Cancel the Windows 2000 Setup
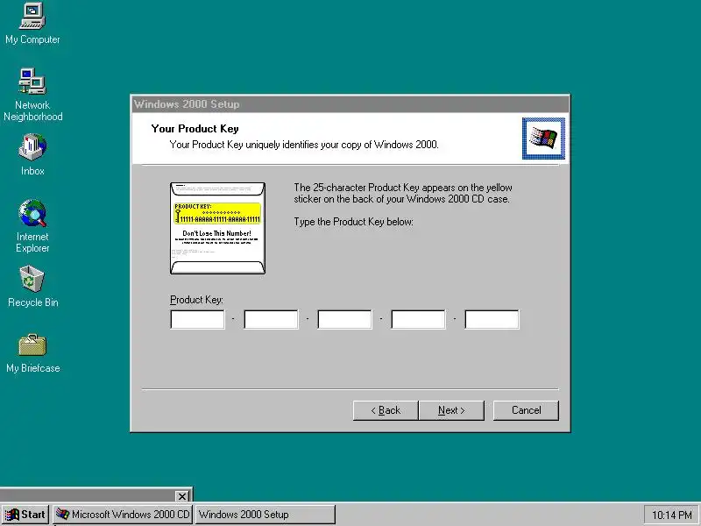Image resolution: width=701 pixels, height=526 pixels. click(x=526, y=410)
